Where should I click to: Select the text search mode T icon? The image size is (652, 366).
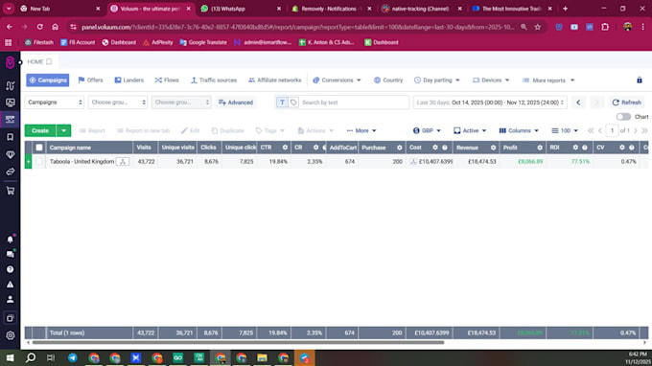click(x=282, y=103)
